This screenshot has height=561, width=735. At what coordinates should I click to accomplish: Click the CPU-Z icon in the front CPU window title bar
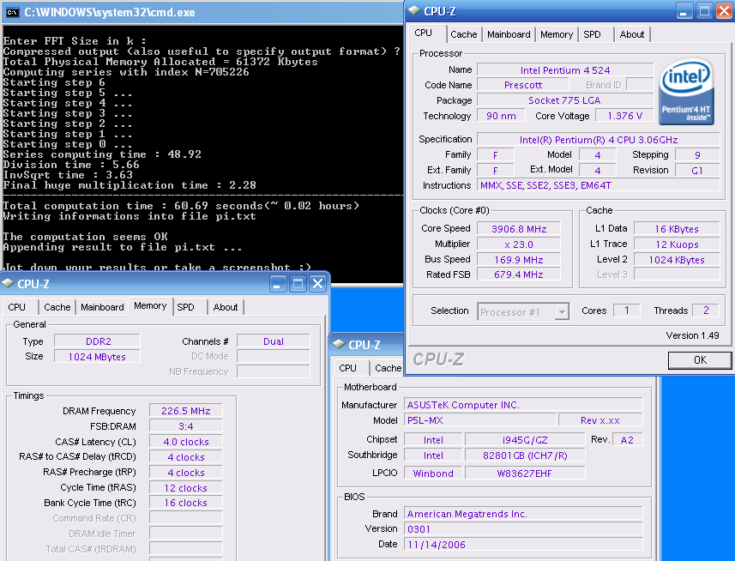(x=414, y=11)
